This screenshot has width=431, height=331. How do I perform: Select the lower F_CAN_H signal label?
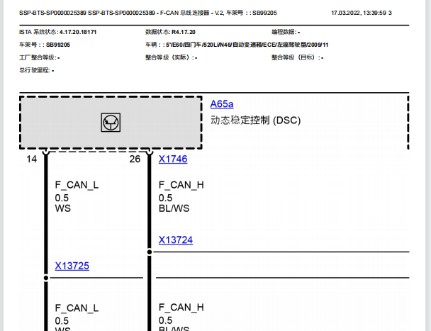click(181, 308)
